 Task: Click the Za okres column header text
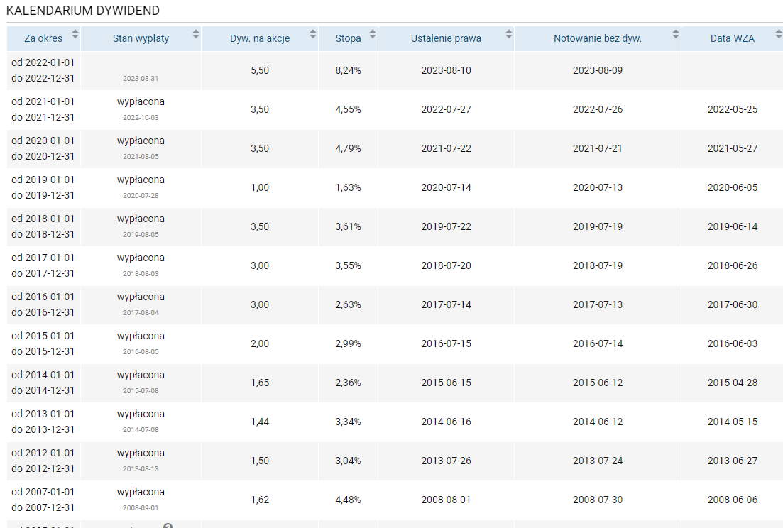(x=43, y=38)
